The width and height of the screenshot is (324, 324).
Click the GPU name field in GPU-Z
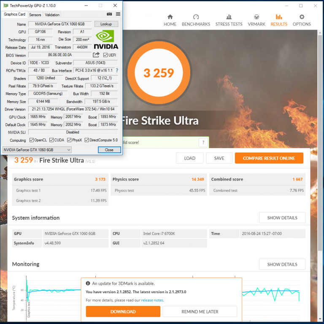point(60,24)
